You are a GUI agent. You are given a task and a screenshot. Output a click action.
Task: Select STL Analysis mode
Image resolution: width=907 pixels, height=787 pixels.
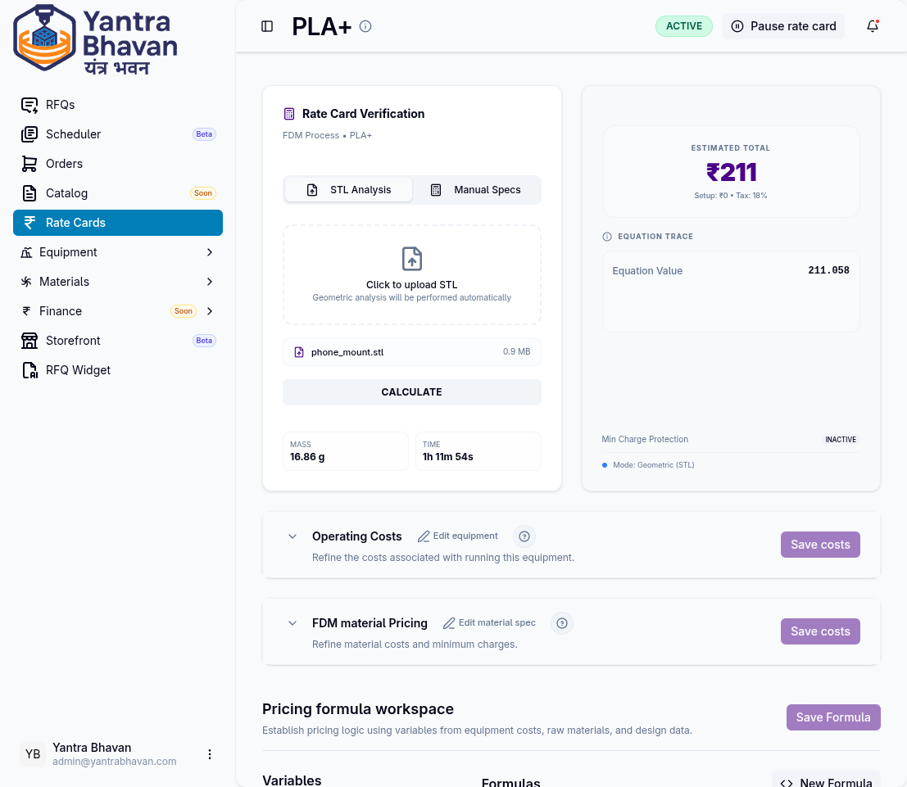pyautogui.click(x=348, y=190)
